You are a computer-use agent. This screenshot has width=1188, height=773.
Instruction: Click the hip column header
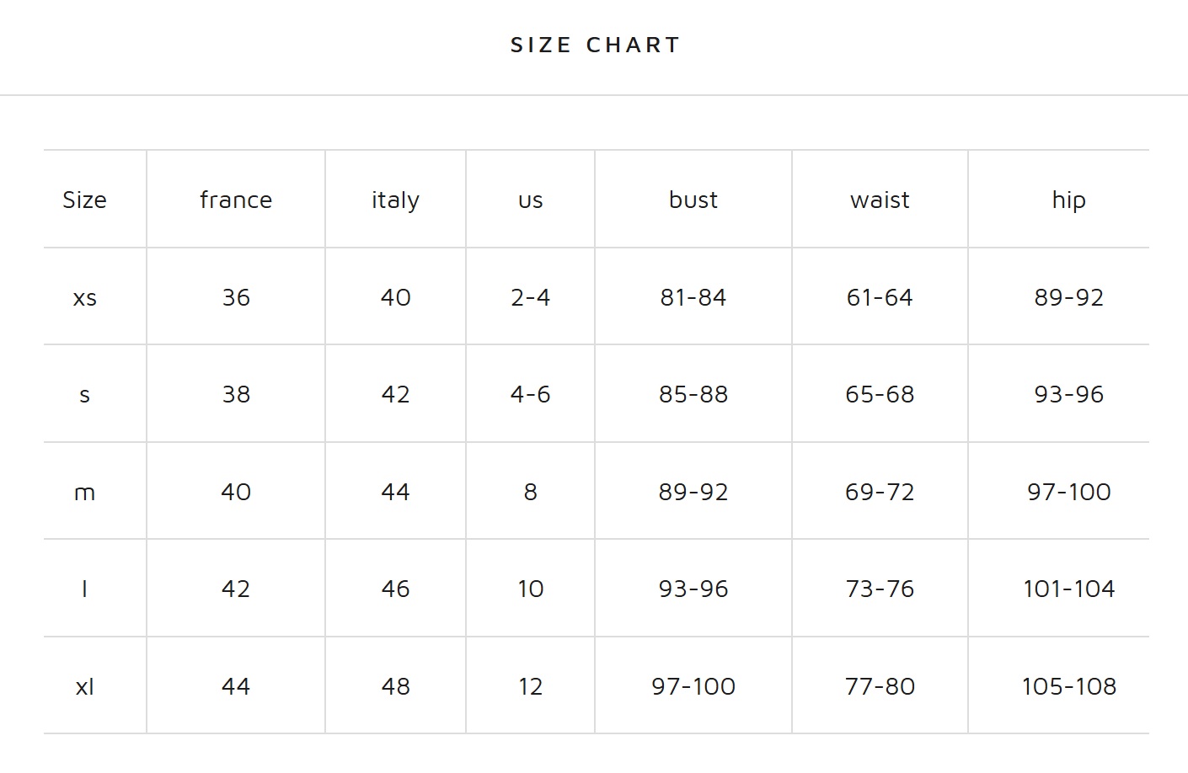point(1068,200)
